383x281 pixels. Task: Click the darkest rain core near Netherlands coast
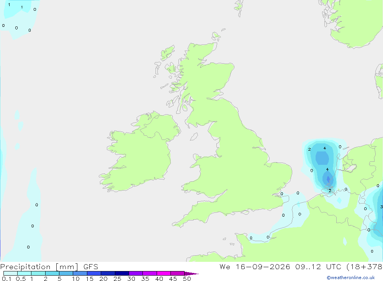click(328, 179)
